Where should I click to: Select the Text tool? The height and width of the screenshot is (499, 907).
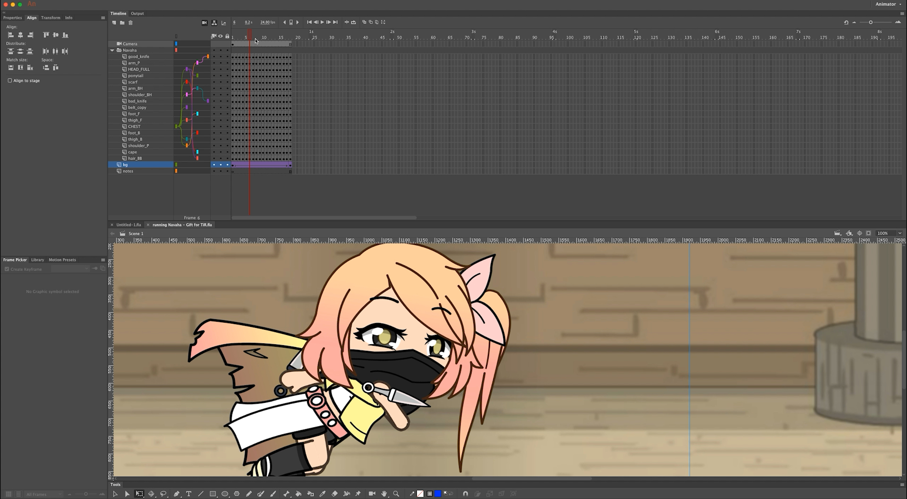pyautogui.click(x=188, y=494)
